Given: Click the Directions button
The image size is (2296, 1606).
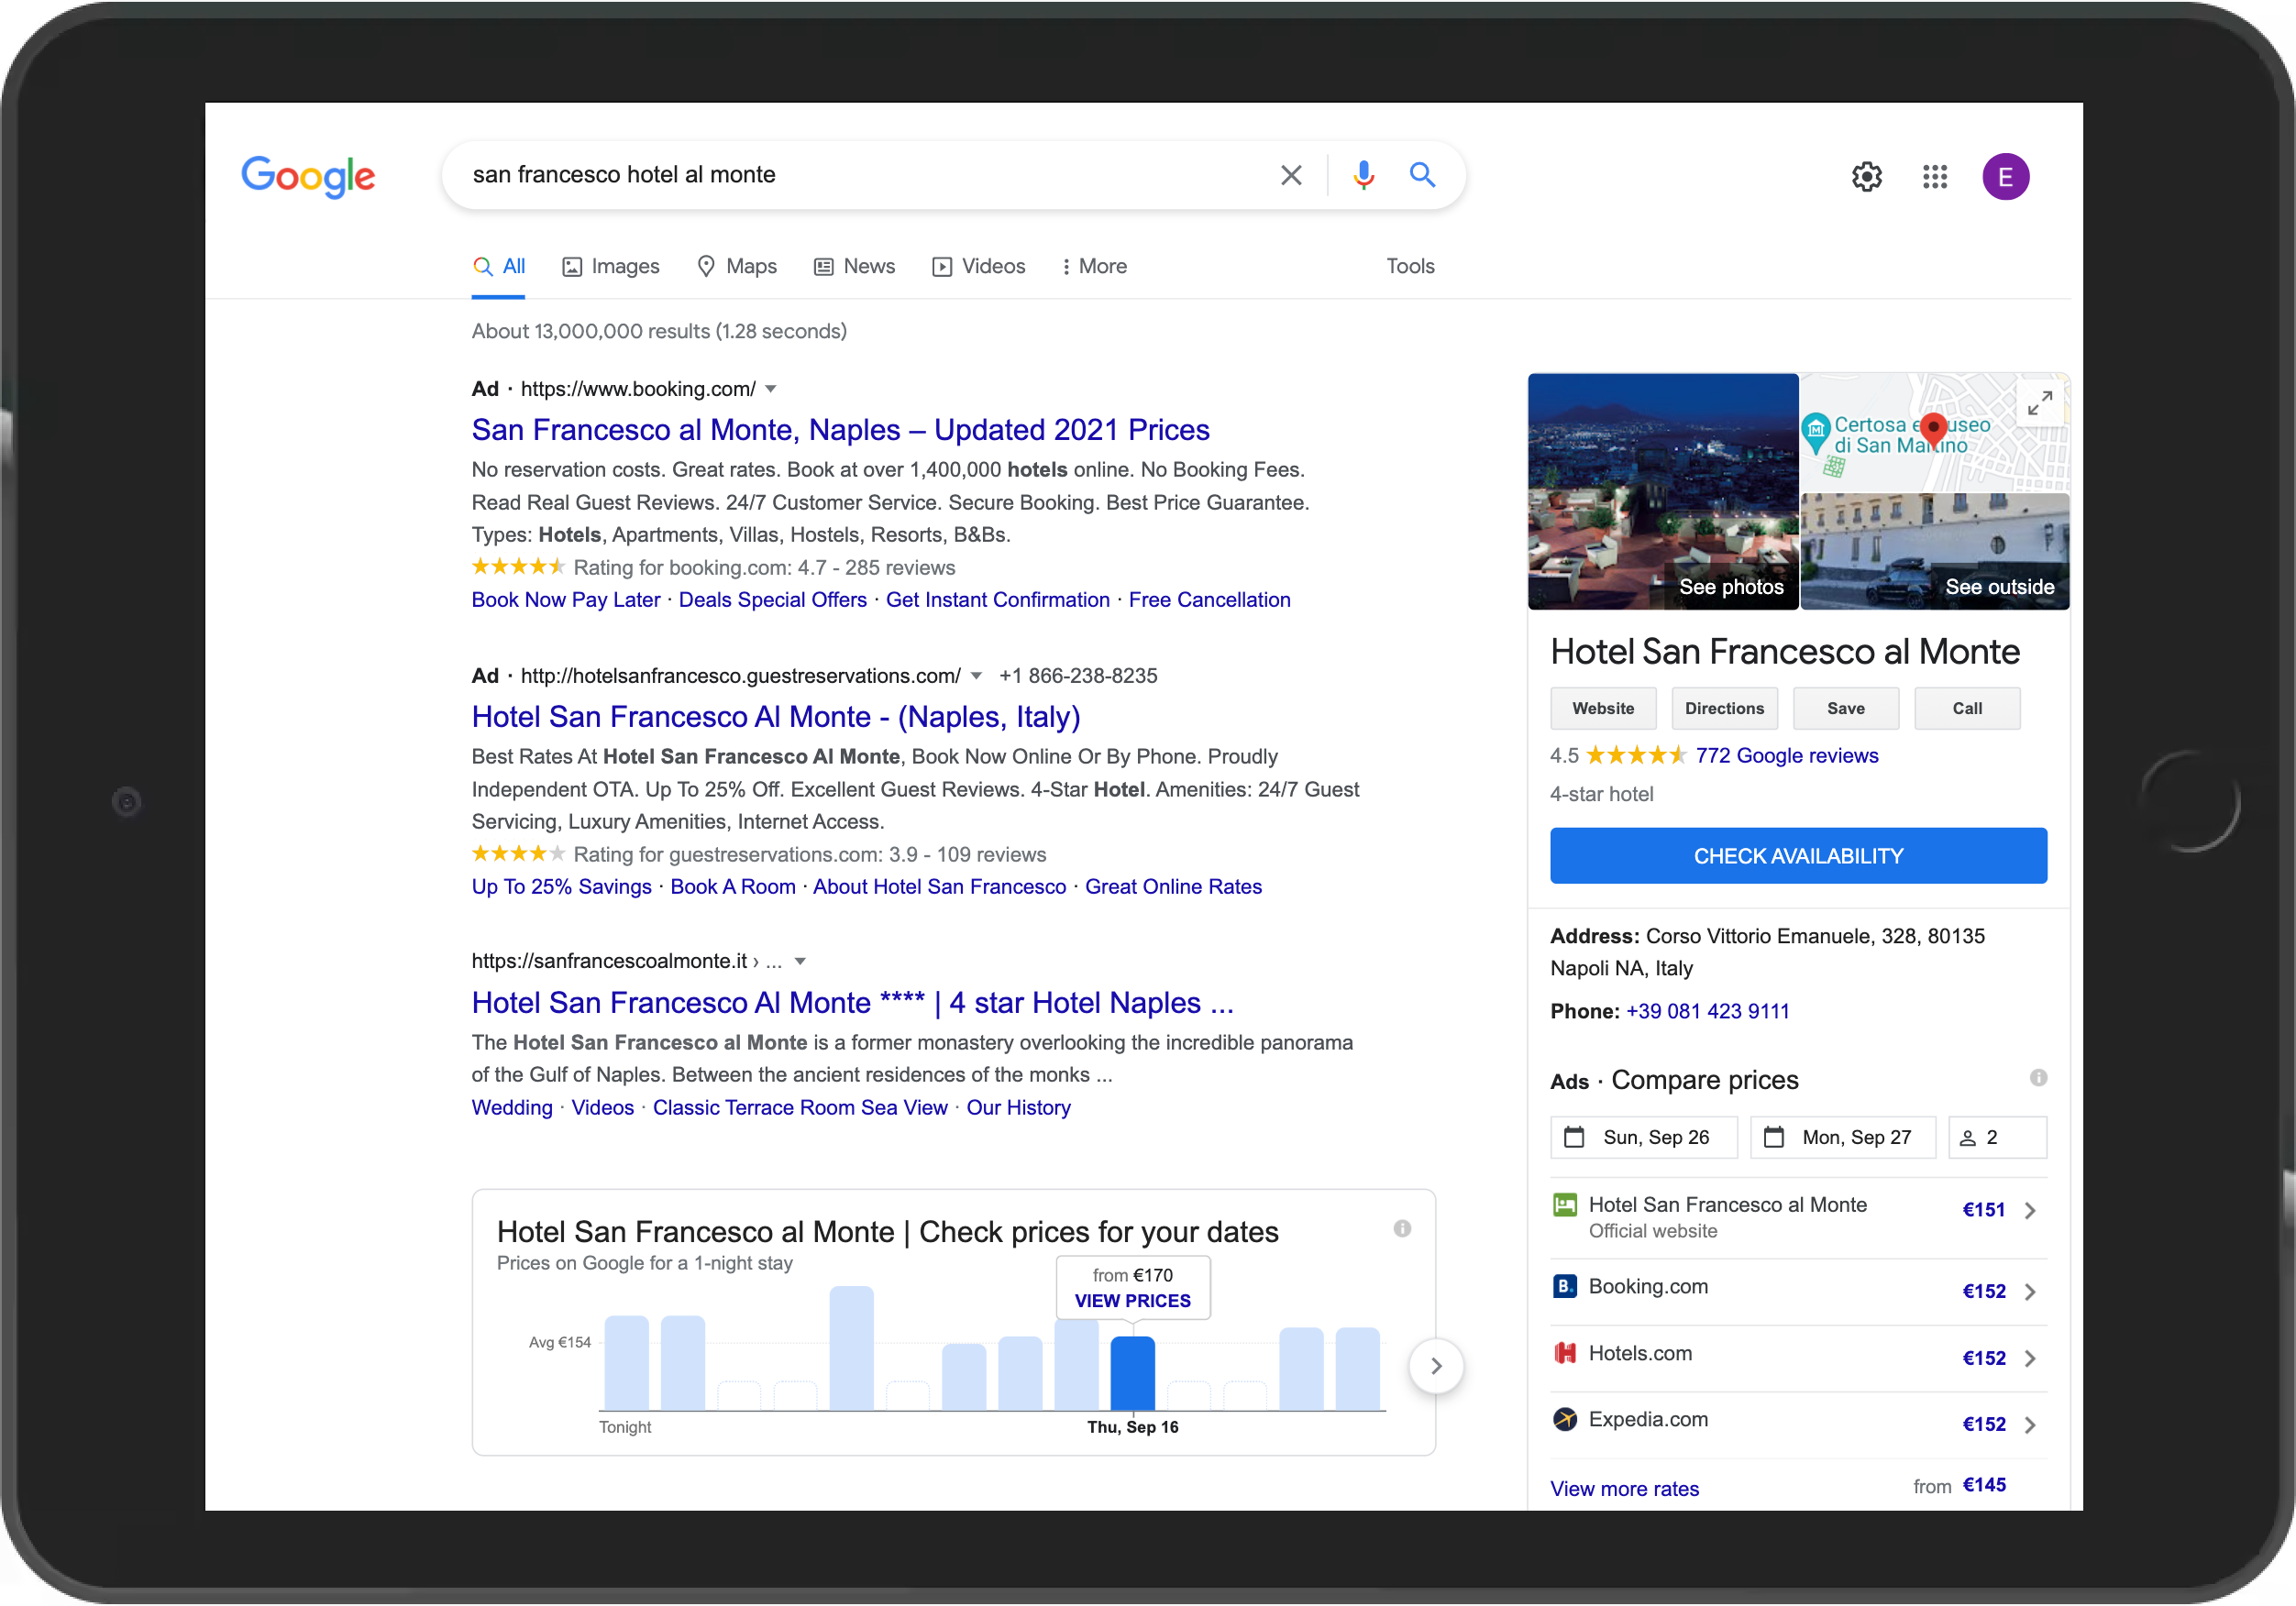Looking at the screenshot, I should point(1724,708).
